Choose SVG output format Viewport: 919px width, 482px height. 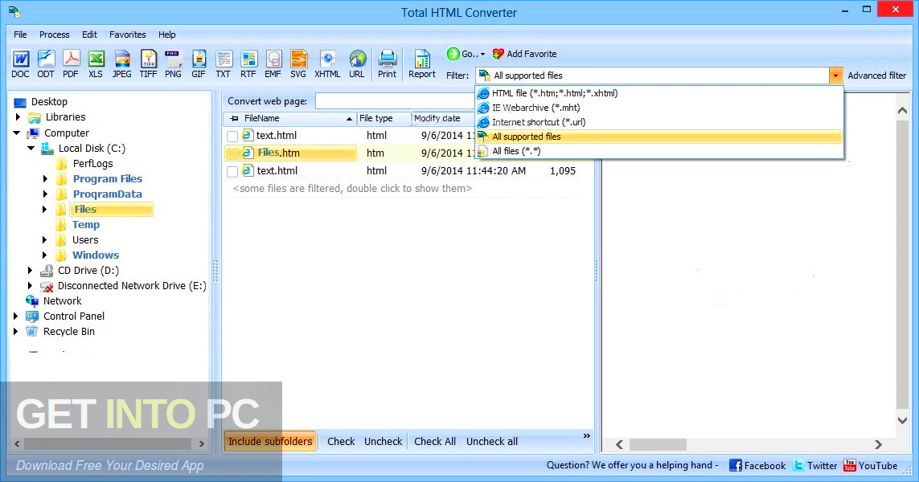coord(298,63)
